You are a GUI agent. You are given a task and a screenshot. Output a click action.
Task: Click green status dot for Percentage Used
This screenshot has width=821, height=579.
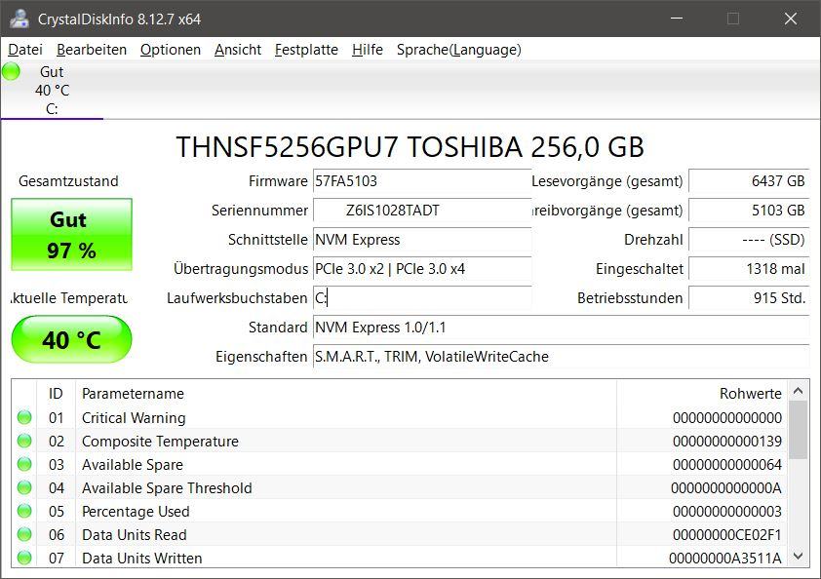click(x=24, y=511)
